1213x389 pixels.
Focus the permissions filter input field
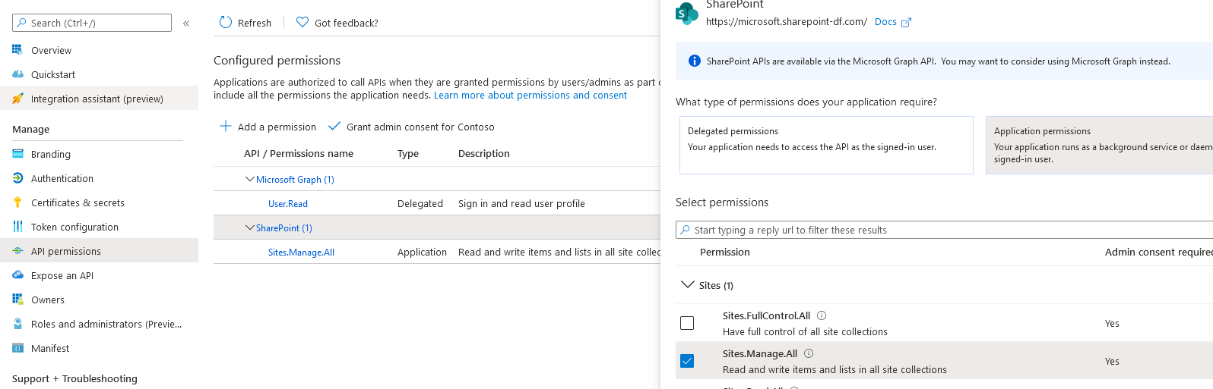[944, 230]
